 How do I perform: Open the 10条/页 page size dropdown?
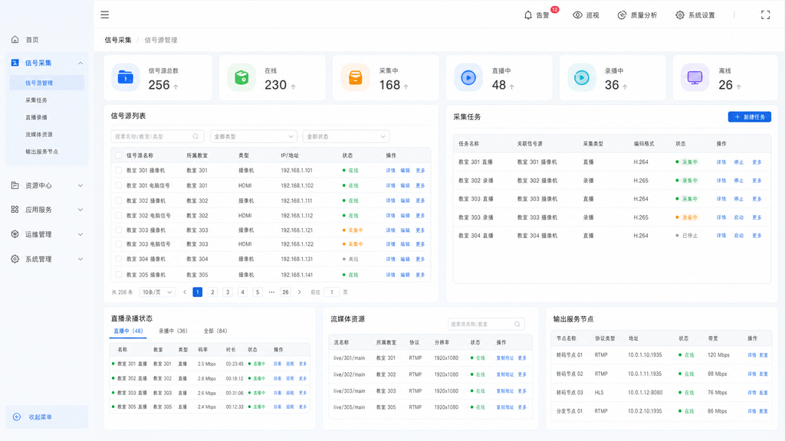(x=157, y=292)
